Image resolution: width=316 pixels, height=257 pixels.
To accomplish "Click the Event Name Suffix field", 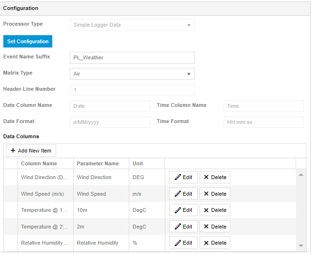I will tap(132, 57).
